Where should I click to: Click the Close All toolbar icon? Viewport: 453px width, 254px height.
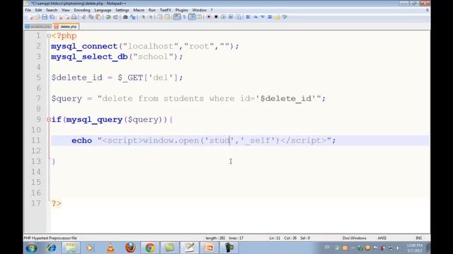tap(67, 17)
